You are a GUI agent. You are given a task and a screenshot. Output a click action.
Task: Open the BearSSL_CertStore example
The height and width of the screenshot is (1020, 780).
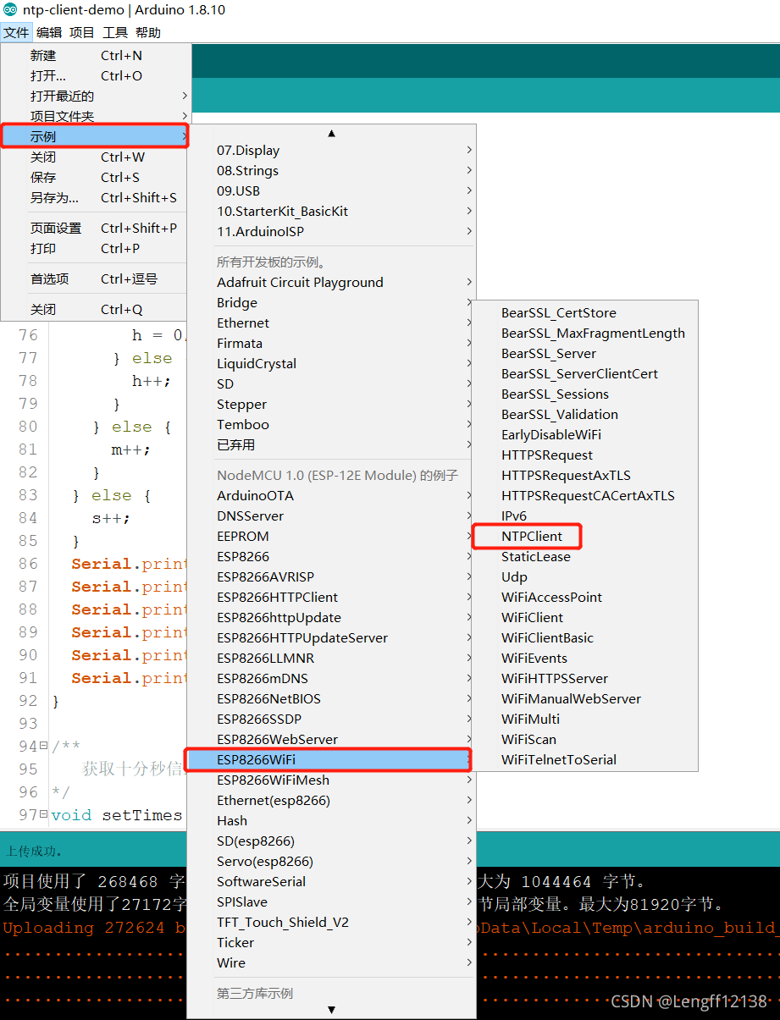(584, 312)
